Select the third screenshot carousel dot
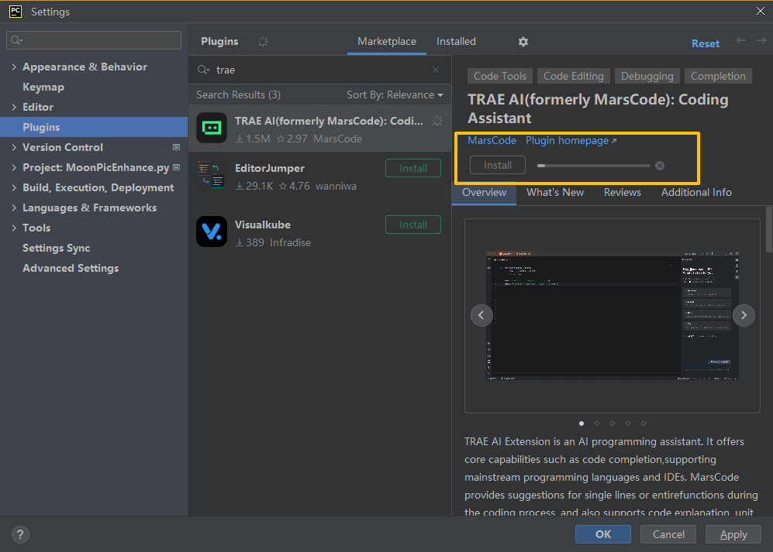Screen dimensions: 773x552 (x=613, y=423)
